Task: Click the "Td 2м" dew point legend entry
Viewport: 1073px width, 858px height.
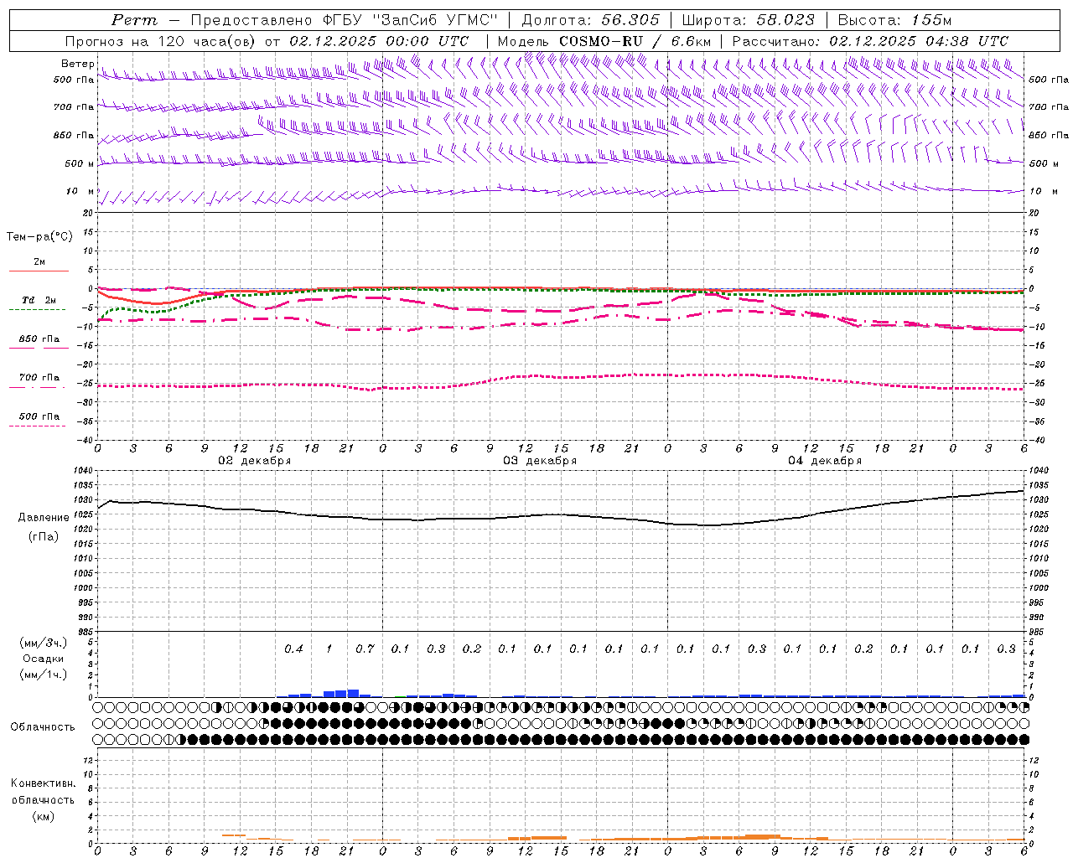Action: (39, 300)
